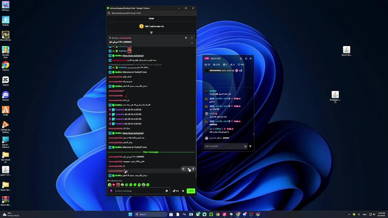Open This PC shortcut on desktop
388x218 pixels.
pos(5,142)
